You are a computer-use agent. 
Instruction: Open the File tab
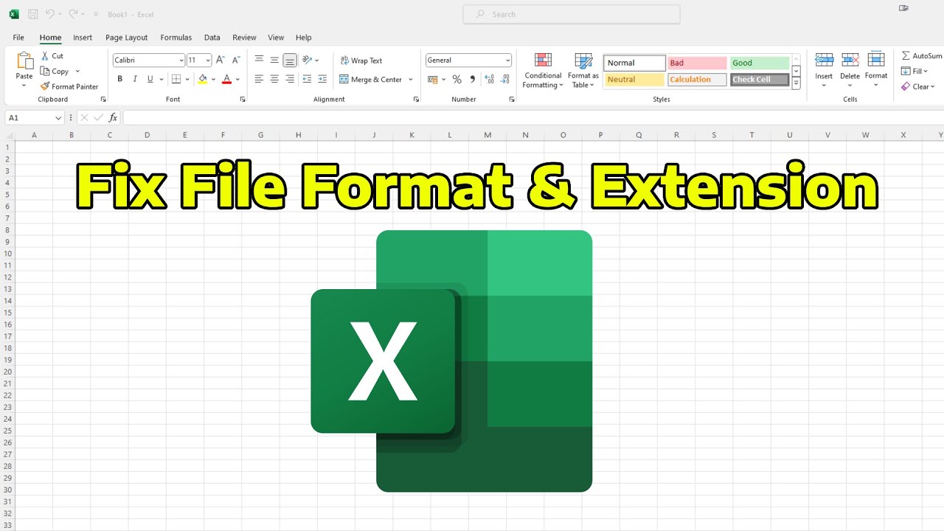tap(18, 38)
